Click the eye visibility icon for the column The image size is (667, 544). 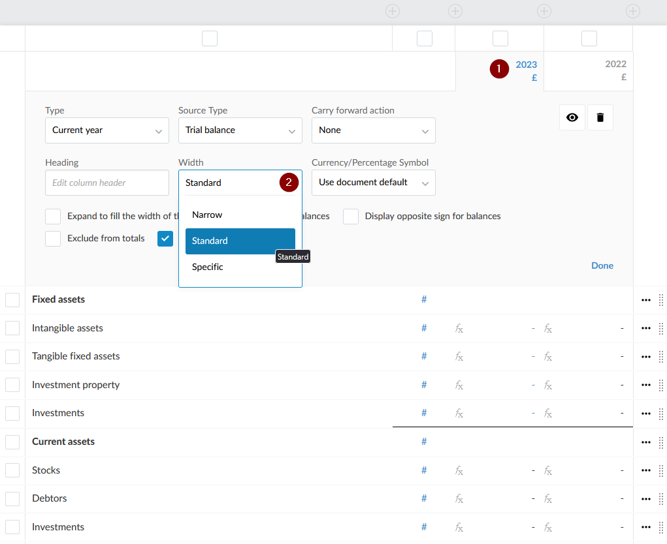tap(572, 117)
